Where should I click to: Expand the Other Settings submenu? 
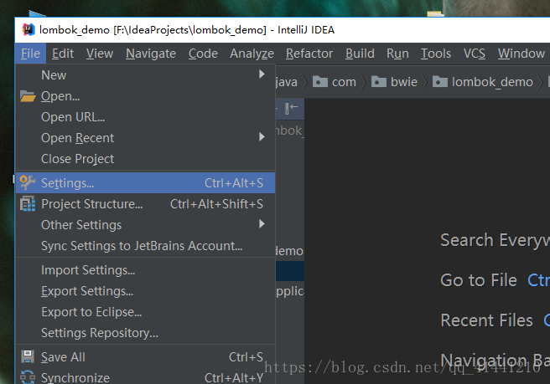pyautogui.click(x=145, y=225)
